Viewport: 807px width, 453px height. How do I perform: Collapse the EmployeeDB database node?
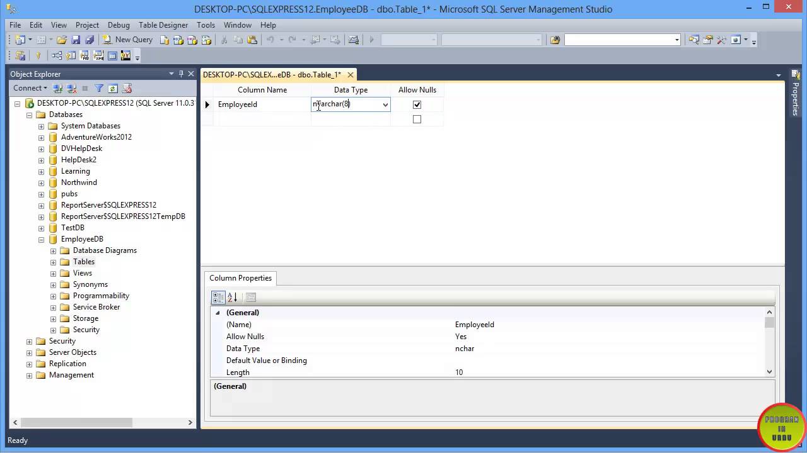coord(41,239)
